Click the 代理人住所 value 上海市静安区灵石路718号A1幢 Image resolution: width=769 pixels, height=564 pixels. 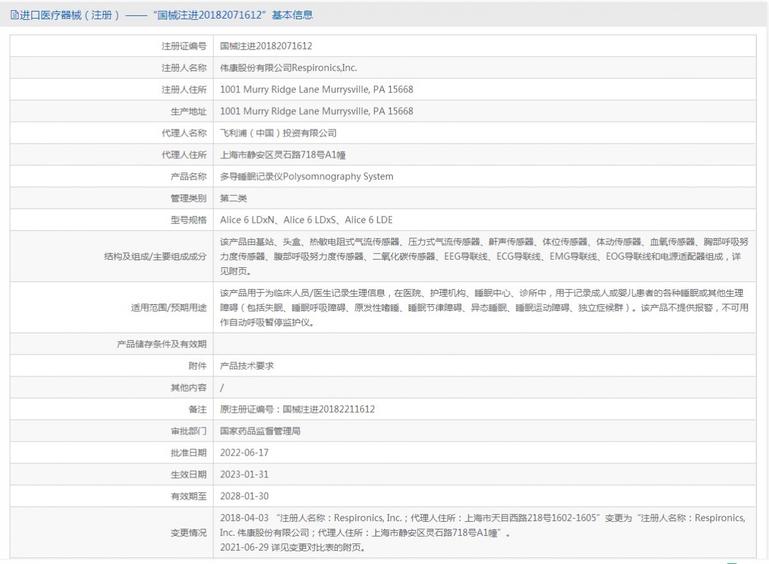click(x=283, y=155)
